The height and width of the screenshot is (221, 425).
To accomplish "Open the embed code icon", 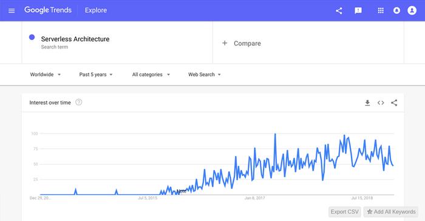I will 381,103.
